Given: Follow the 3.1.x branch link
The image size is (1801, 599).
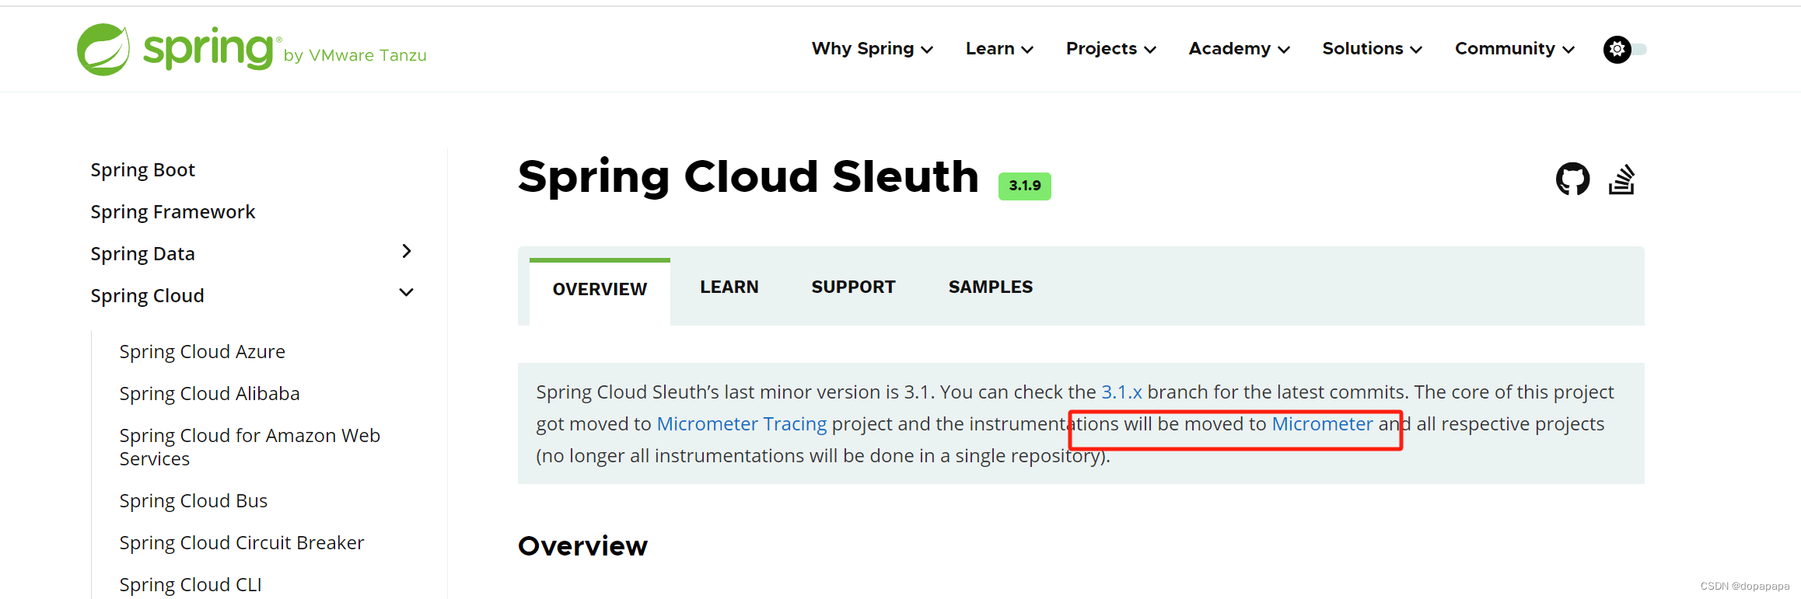Looking at the screenshot, I should click(1121, 392).
